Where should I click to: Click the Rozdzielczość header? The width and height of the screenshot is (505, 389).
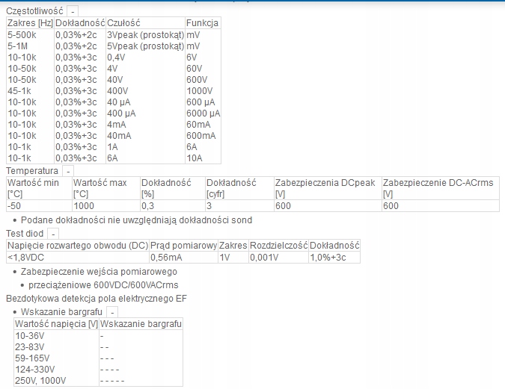point(278,246)
